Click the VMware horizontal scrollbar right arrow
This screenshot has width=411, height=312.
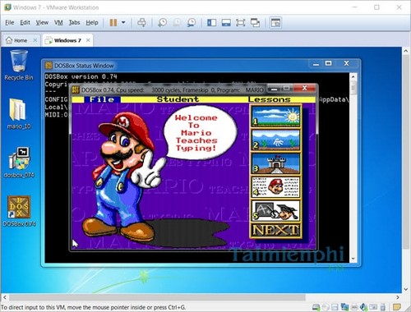pos(398,297)
